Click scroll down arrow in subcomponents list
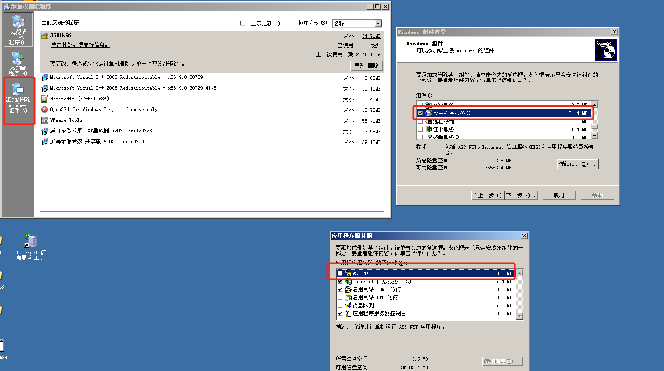Screen dimensions: 664x371 tap(519, 316)
